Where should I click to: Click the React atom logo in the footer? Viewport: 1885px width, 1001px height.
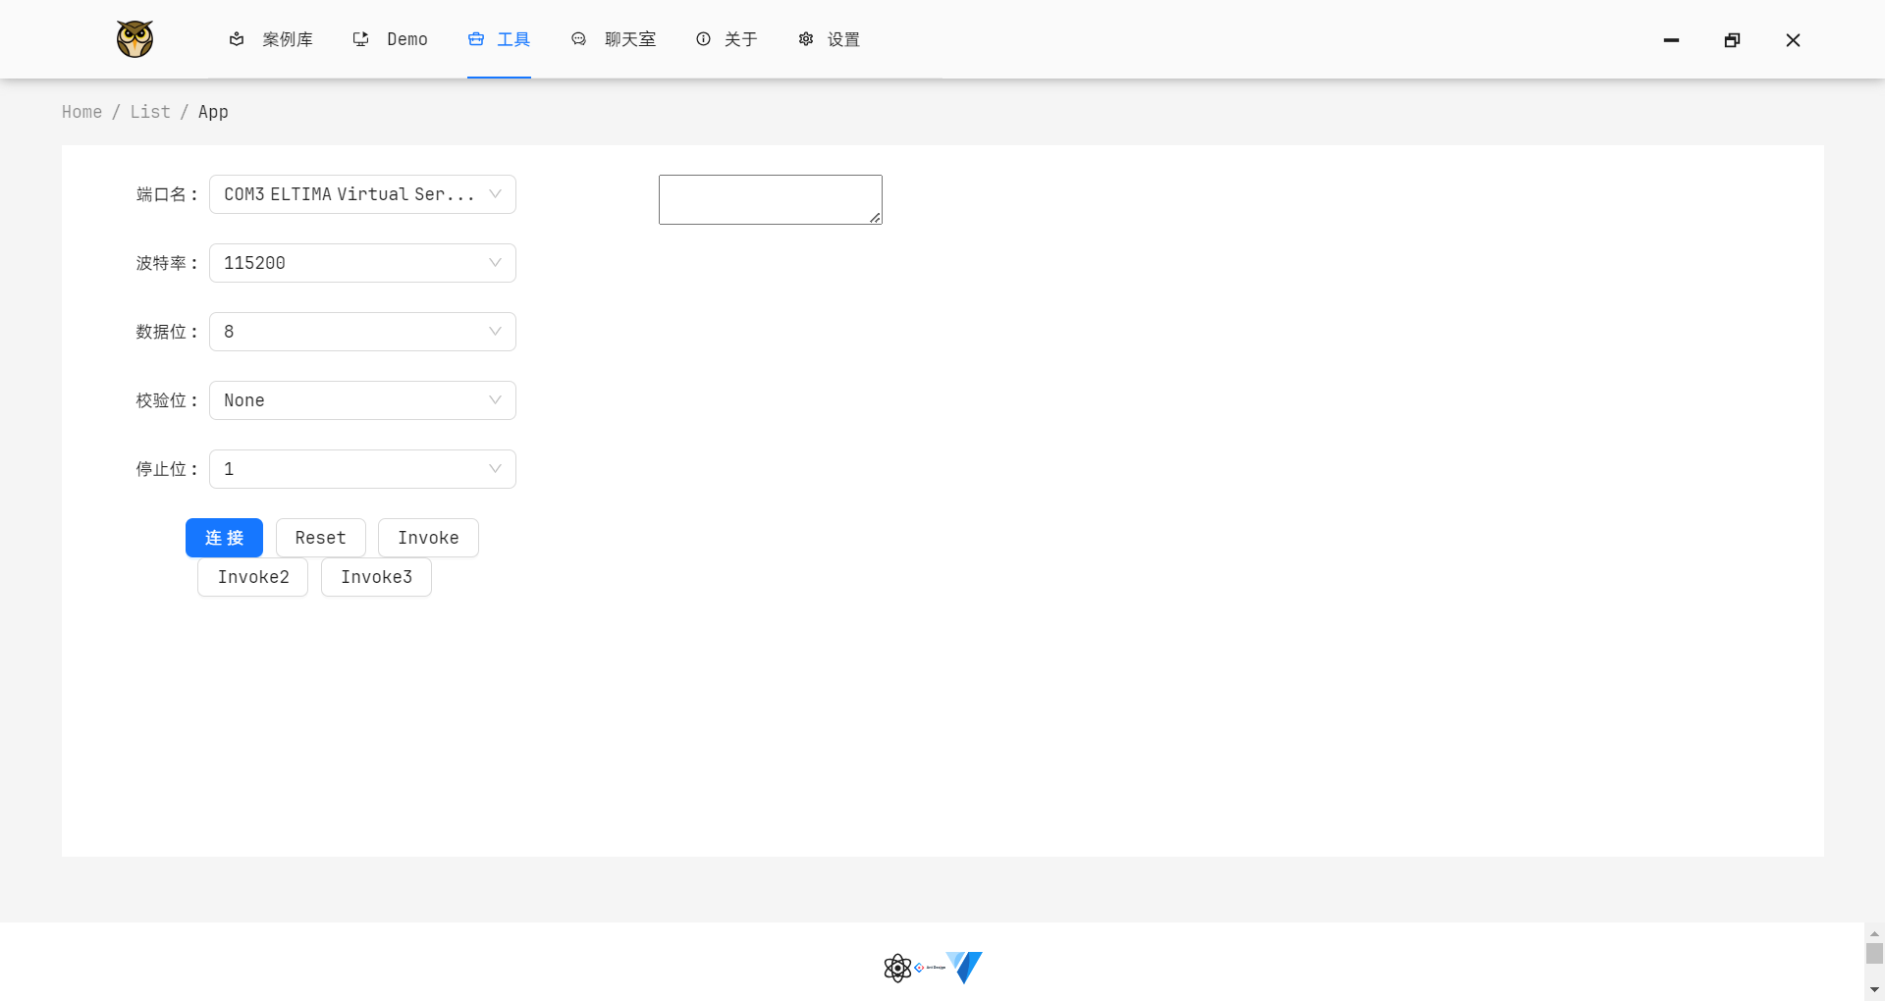(x=897, y=968)
